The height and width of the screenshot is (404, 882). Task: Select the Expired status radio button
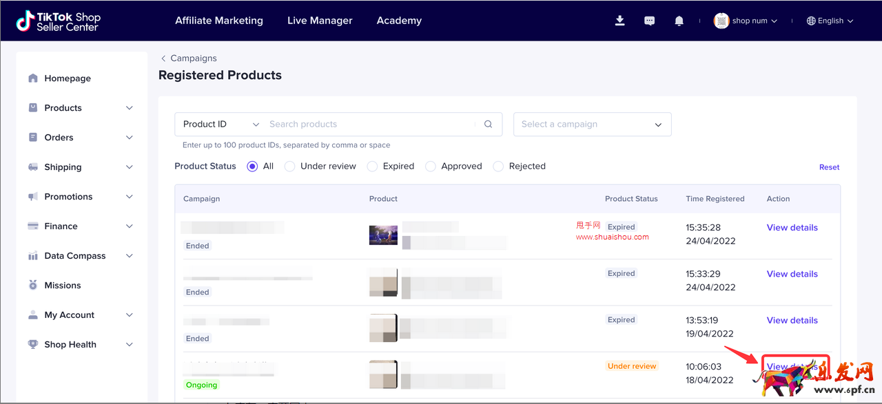point(372,167)
